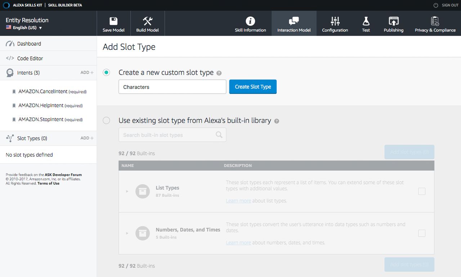Click the Entity Resolution skill name

coord(27,20)
